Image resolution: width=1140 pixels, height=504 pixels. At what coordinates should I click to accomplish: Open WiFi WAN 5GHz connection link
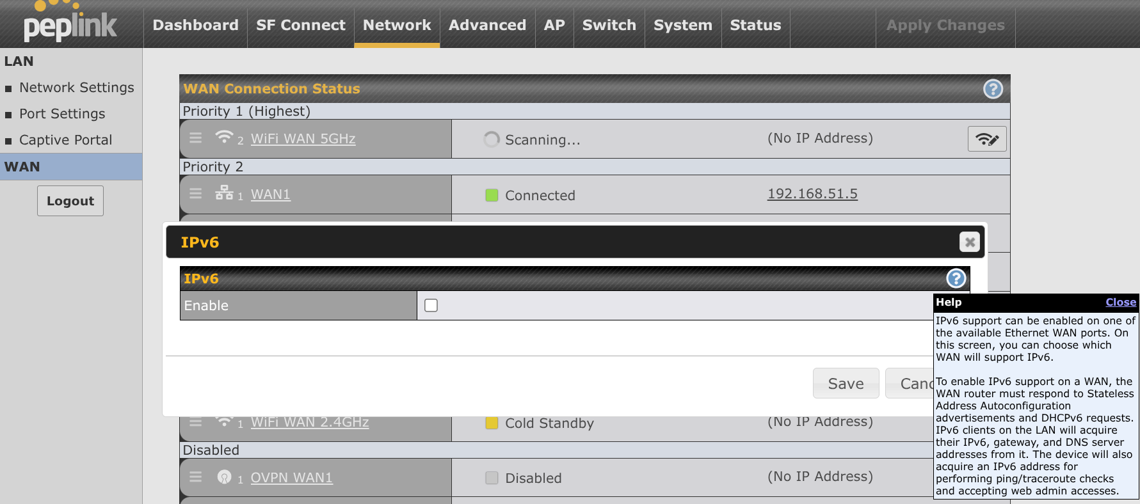point(303,139)
